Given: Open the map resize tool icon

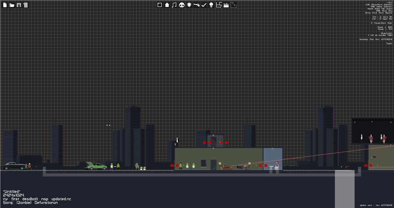Looking at the screenshot, I should pos(219,5).
